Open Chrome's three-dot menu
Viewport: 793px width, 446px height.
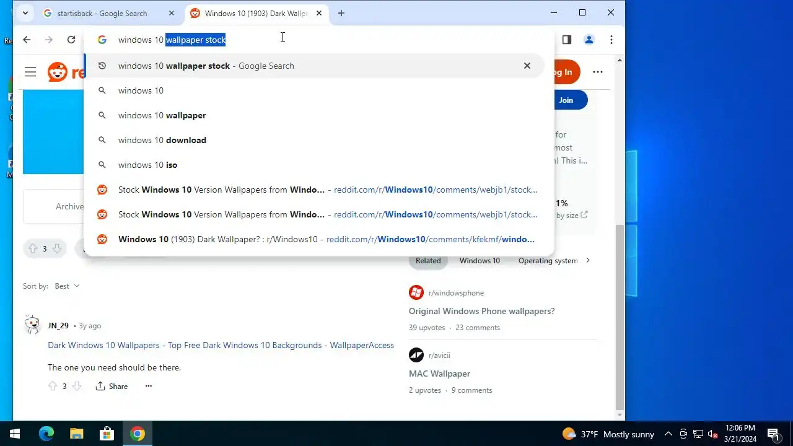point(611,40)
